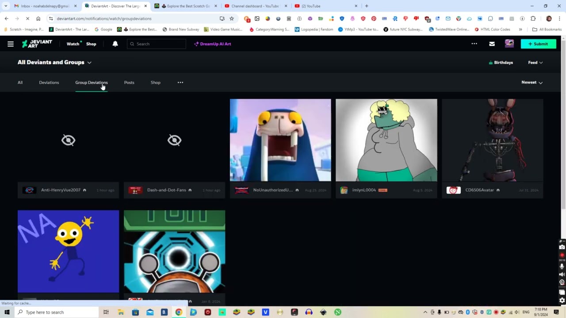Screen dimensions: 566x318
Task: Open the yellow smiley stick figure thumbnail
Action: [68, 251]
